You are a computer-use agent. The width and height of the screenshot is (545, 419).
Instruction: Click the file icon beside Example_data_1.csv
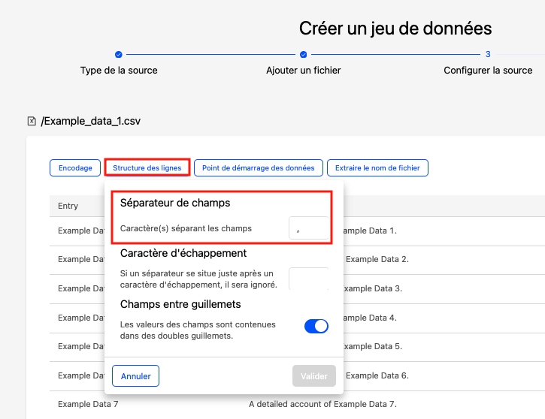[x=32, y=121]
